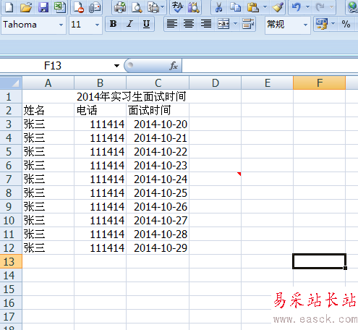Toggle bold formatting

[114, 24]
